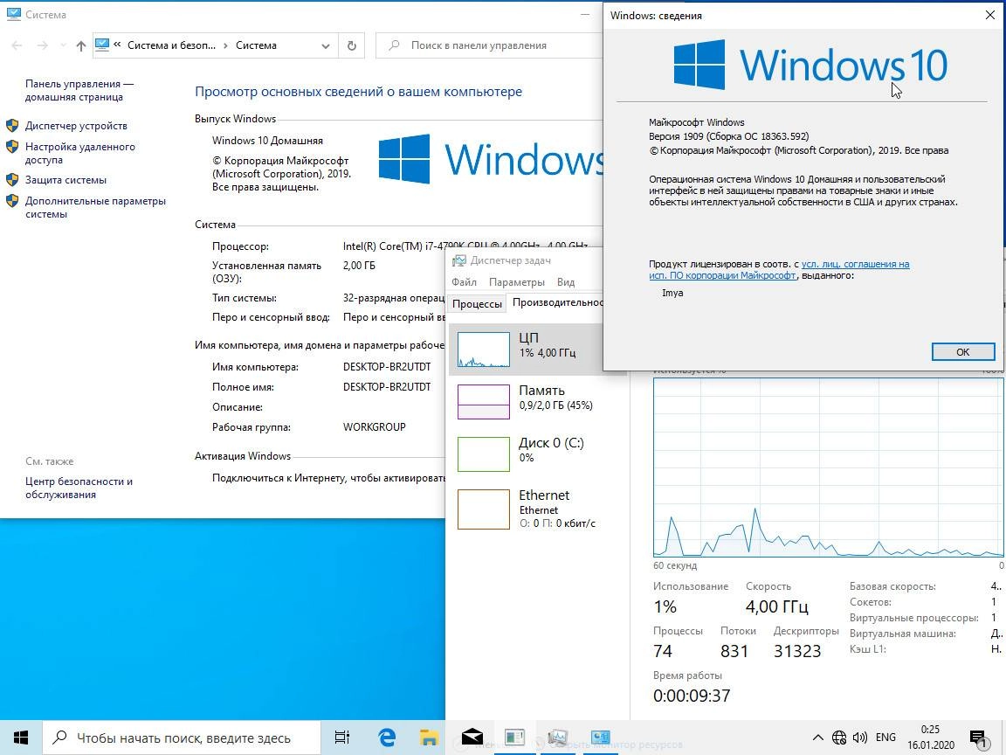The width and height of the screenshot is (1006, 755).
Task: Click the licensee name 'Imya'
Action: coord(672,293)
